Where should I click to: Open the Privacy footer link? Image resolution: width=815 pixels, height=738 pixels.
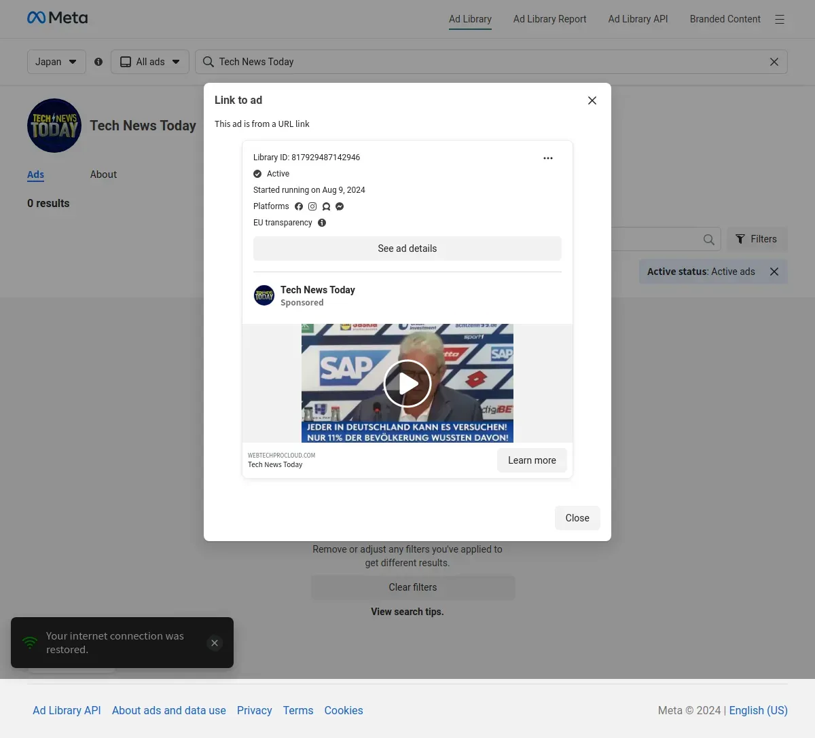(255, 710)
